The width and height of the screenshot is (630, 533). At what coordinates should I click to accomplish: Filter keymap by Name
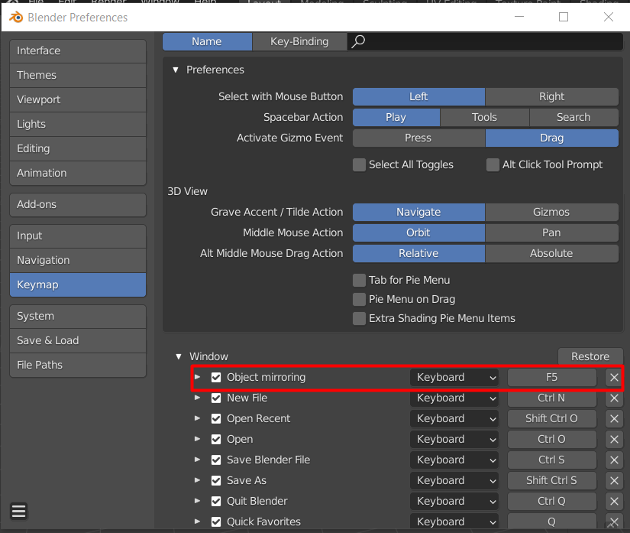[x=207, y=41]
